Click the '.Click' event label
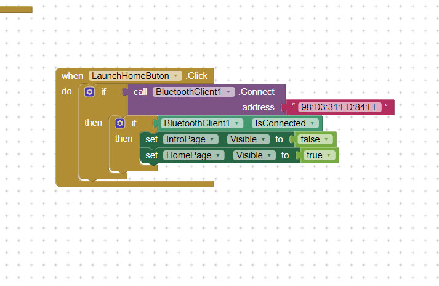 tap(196, 76)
